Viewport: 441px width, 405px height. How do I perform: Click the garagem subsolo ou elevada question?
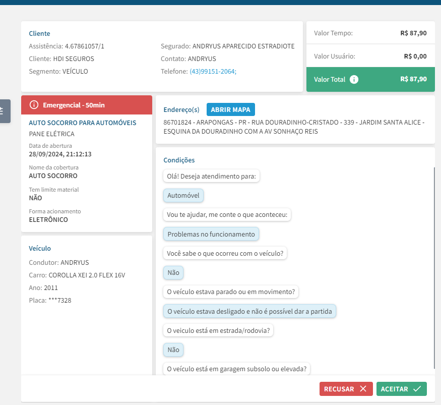(237, 369)
